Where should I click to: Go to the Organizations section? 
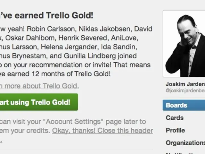point(185,143)
